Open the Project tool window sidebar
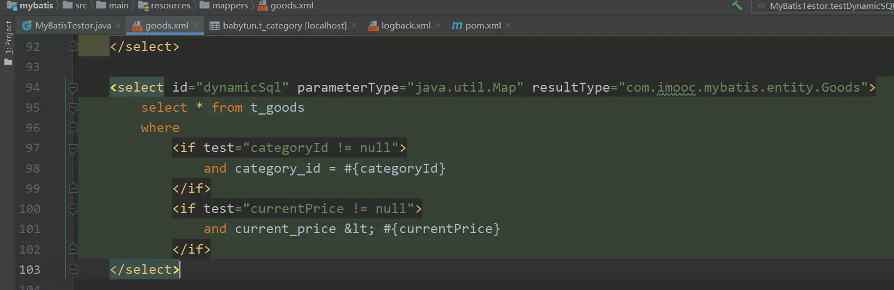This screenshot has height=290, width=894. pyautogui.click(x=8, y=44)
